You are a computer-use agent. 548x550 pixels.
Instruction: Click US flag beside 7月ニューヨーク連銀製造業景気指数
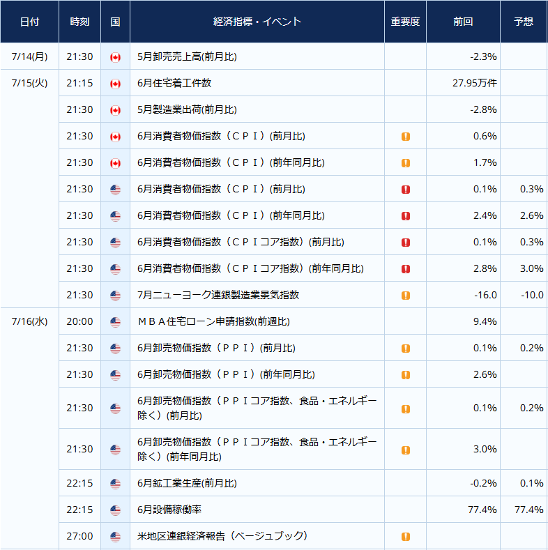coord(115,296)
